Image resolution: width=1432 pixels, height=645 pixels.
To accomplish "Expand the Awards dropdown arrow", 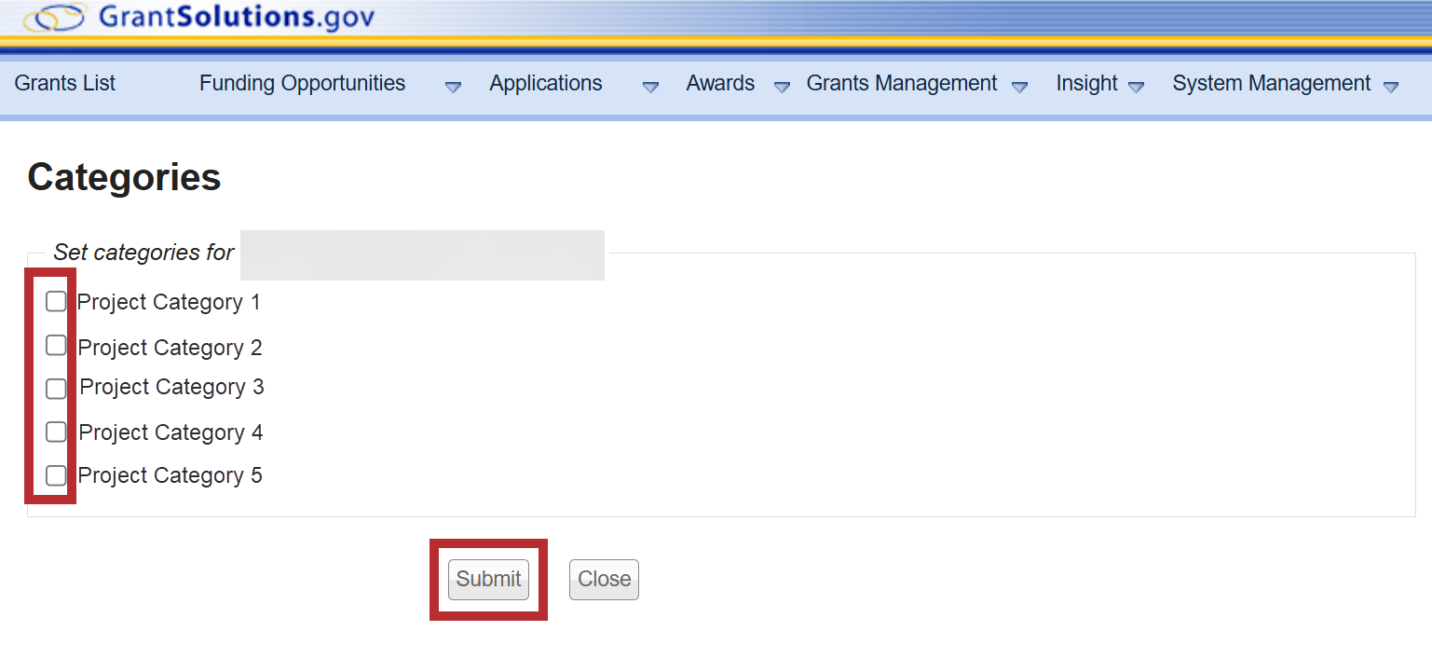I will click(x=782, y=87).
